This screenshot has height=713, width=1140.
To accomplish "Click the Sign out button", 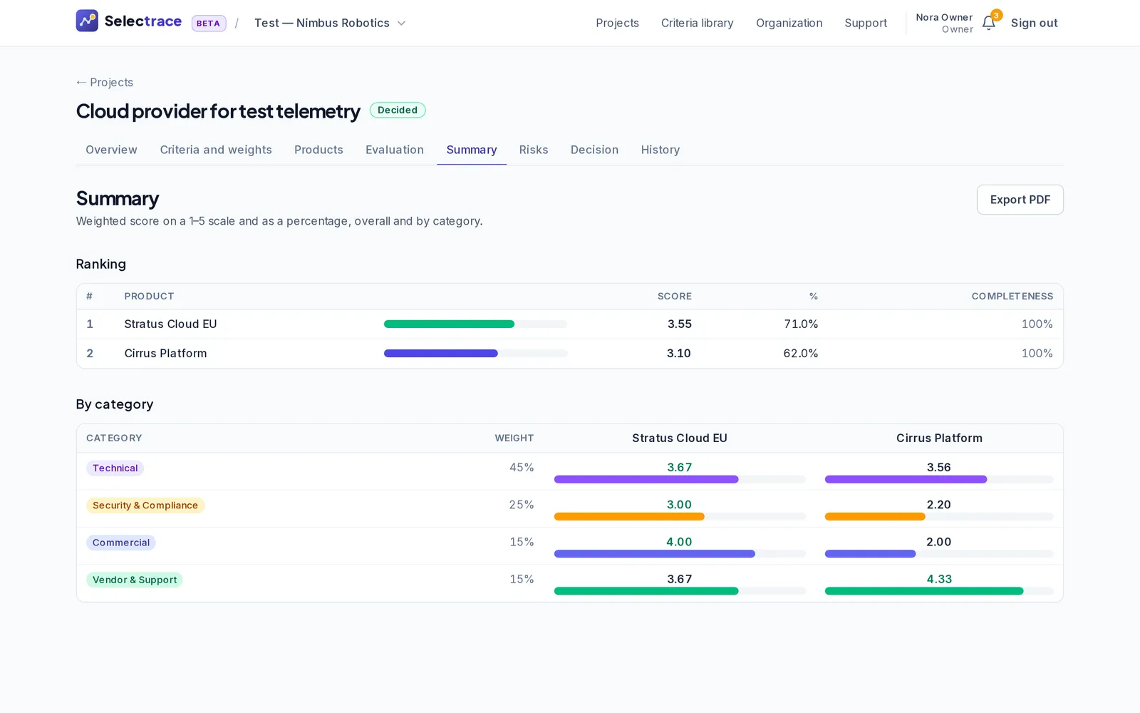I will pyautogui.click(x=1034, y=23).
